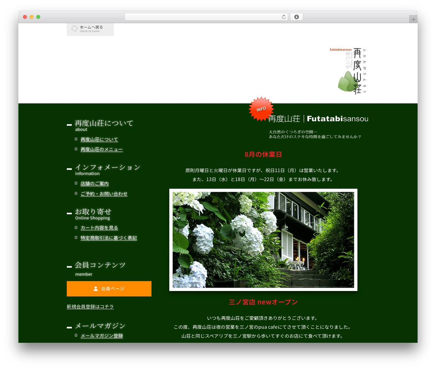The height and width of the screenshot is (369, 436).
Task: Click 新規会員登録はコチラ link
Action: 90,307
